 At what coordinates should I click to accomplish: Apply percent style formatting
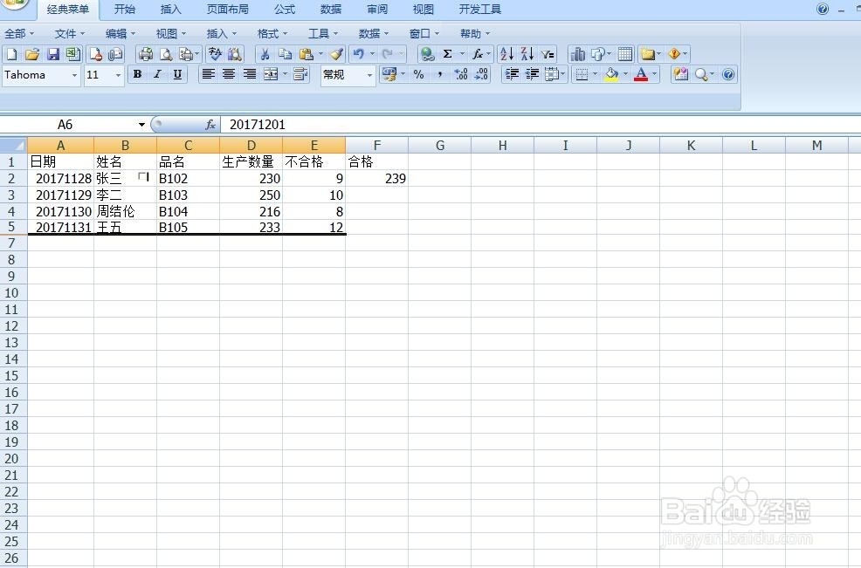[418, 74]
